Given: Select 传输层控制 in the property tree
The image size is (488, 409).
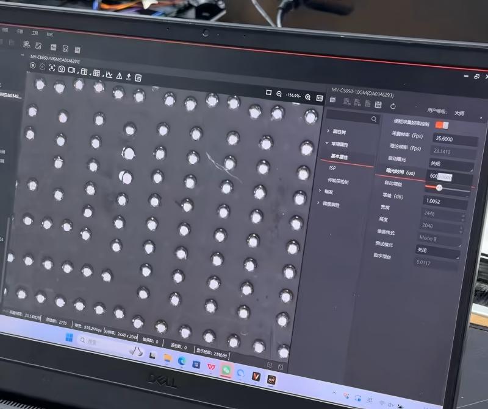Looking at the screenshot, I should coord(339,181).
